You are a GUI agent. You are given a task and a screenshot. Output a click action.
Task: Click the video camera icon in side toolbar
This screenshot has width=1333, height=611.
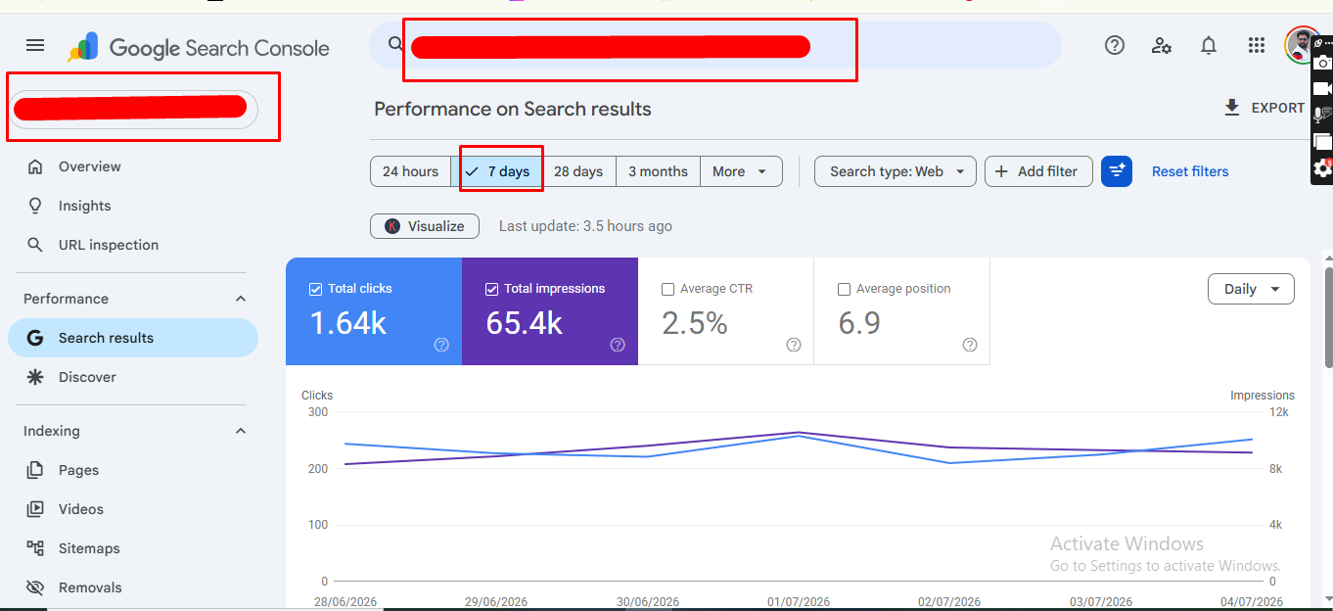1322,89
